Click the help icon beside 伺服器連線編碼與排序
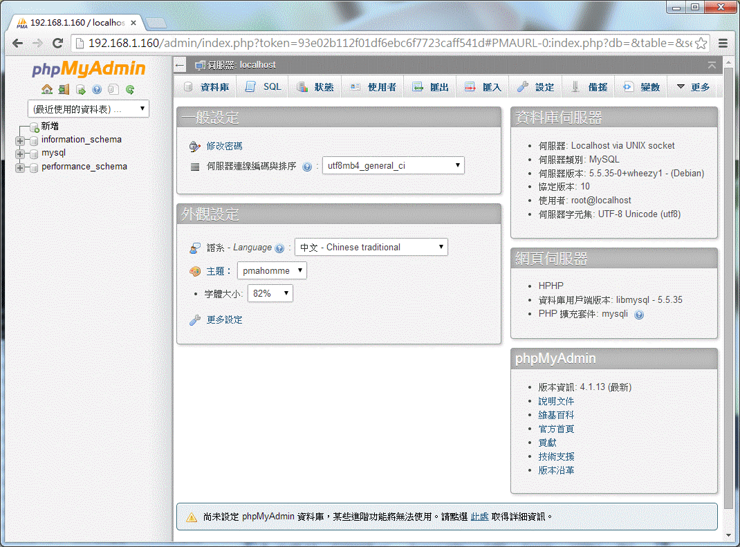This screenshot has height=547, width=740. coord(307,167)
